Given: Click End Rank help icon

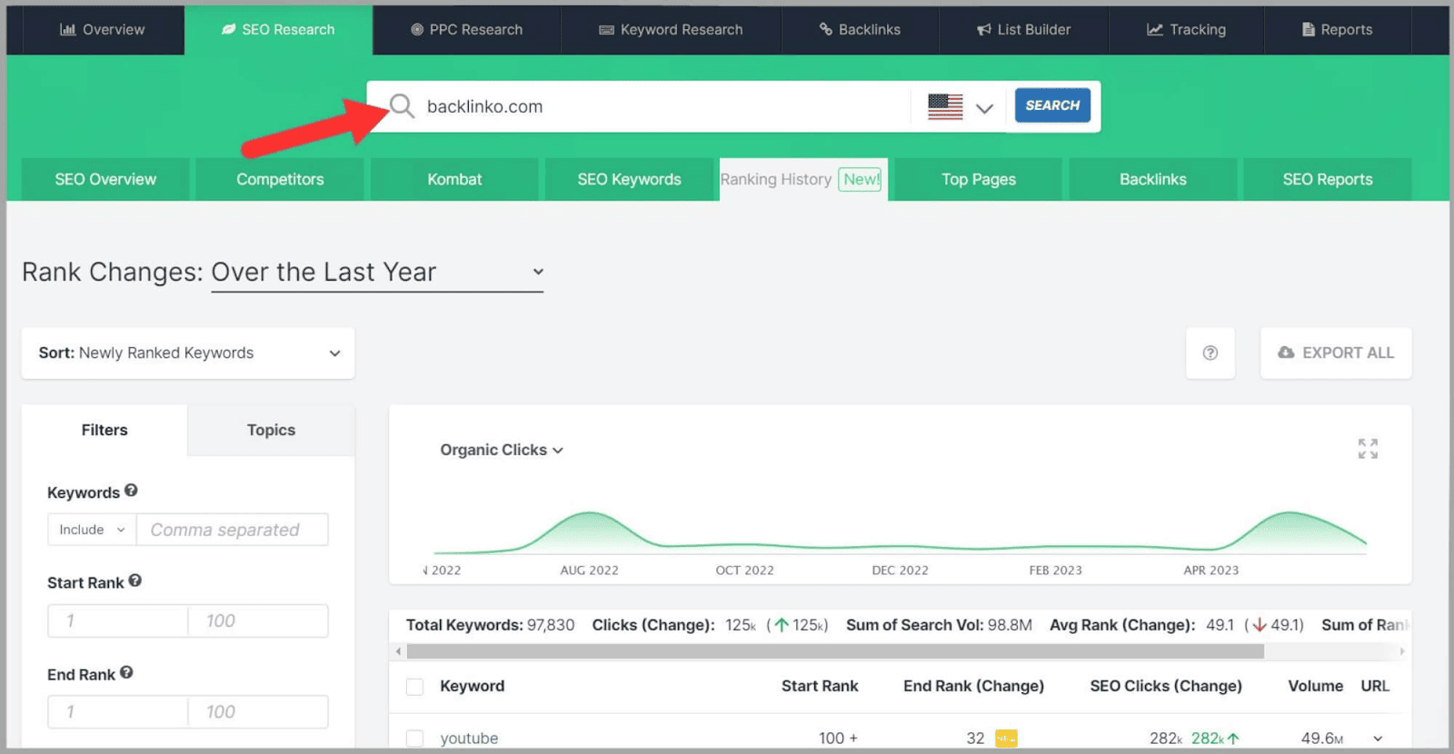Looking at the screenshot, I should point(126,672).
